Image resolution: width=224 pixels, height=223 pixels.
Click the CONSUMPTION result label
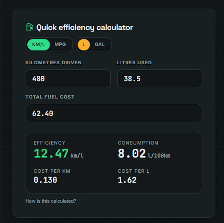pyautogui.click(x=138, y=143)
